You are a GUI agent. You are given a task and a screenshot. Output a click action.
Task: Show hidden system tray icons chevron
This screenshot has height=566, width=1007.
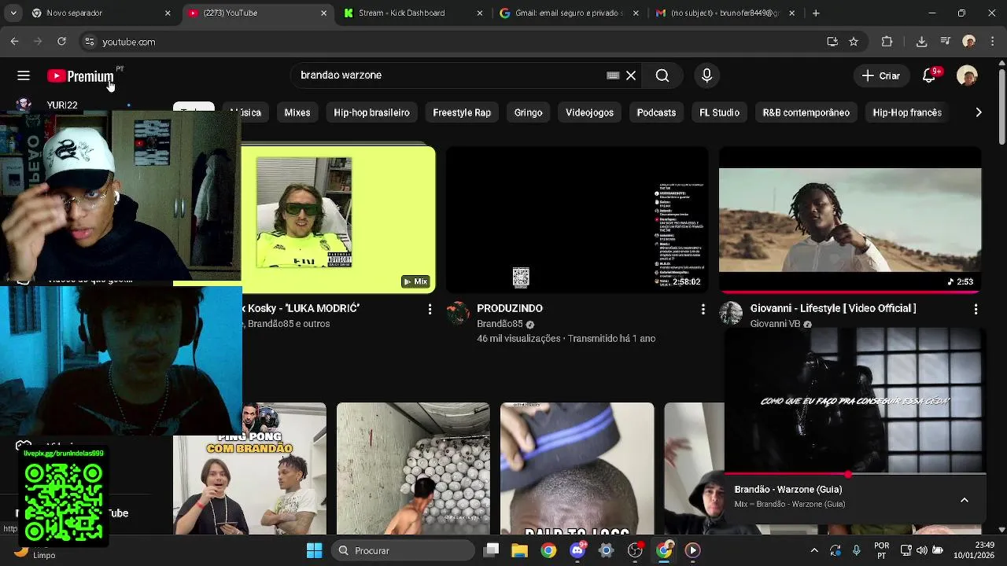pos(814,550)
